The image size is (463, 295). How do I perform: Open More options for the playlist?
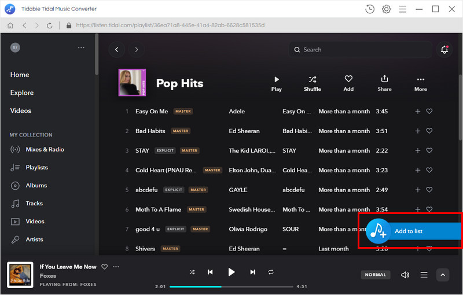click(x=421, y=84)
